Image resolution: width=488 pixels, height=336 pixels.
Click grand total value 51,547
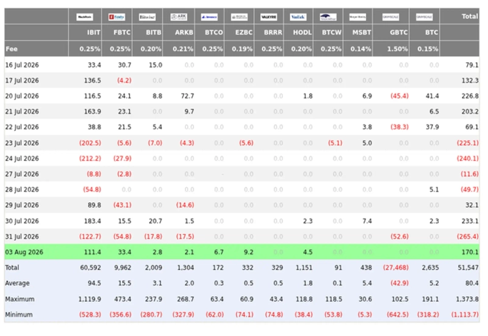(x=468, y=268)
